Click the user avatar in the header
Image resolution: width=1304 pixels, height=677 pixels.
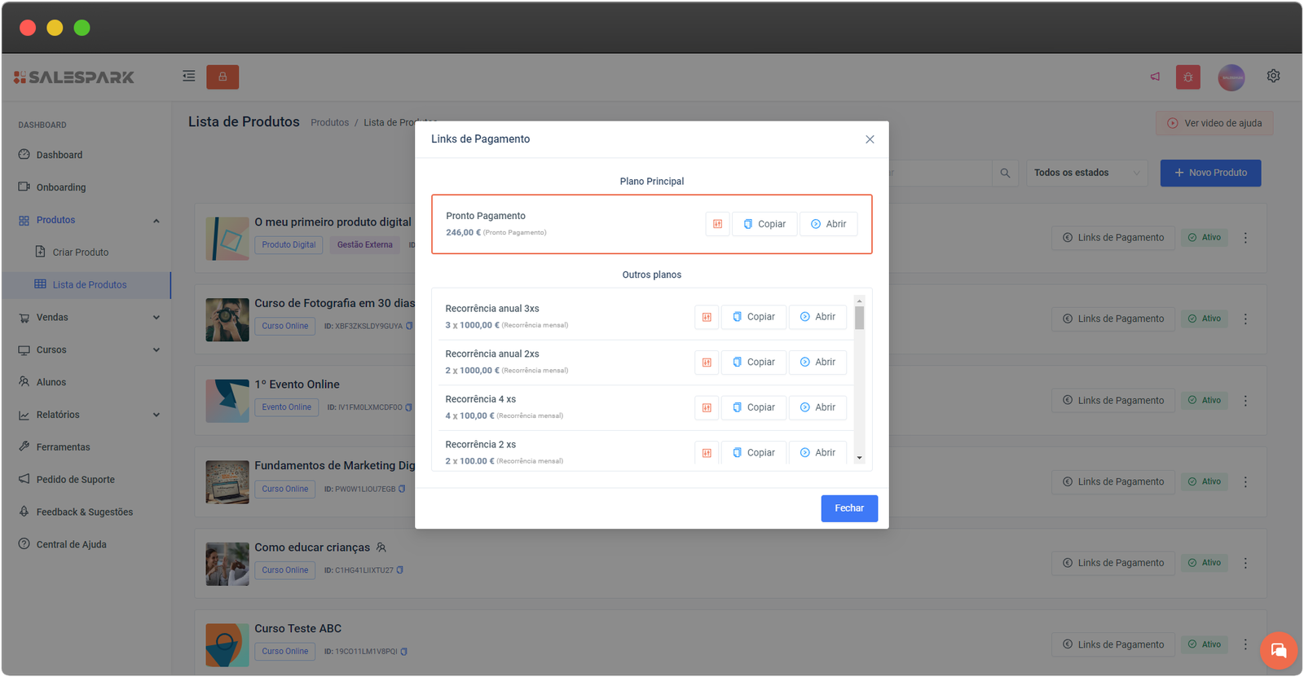[1231, 77]
